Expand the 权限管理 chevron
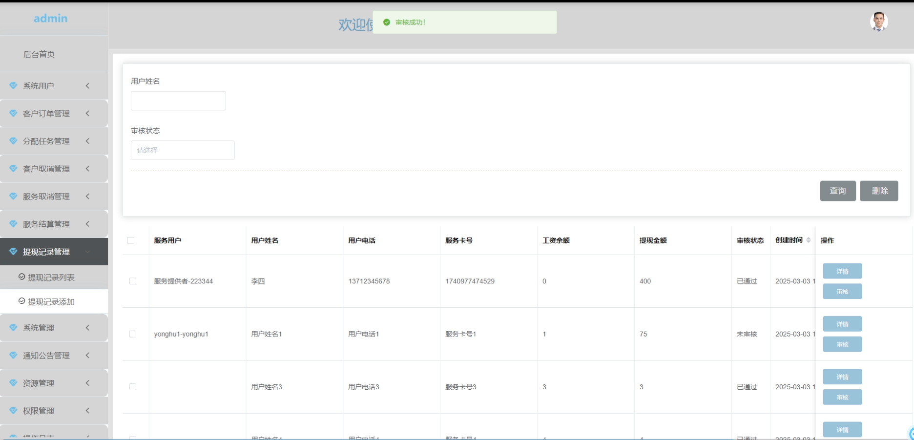Image resolution: width=914 pixels, height=440 pixels. point(88,411)
